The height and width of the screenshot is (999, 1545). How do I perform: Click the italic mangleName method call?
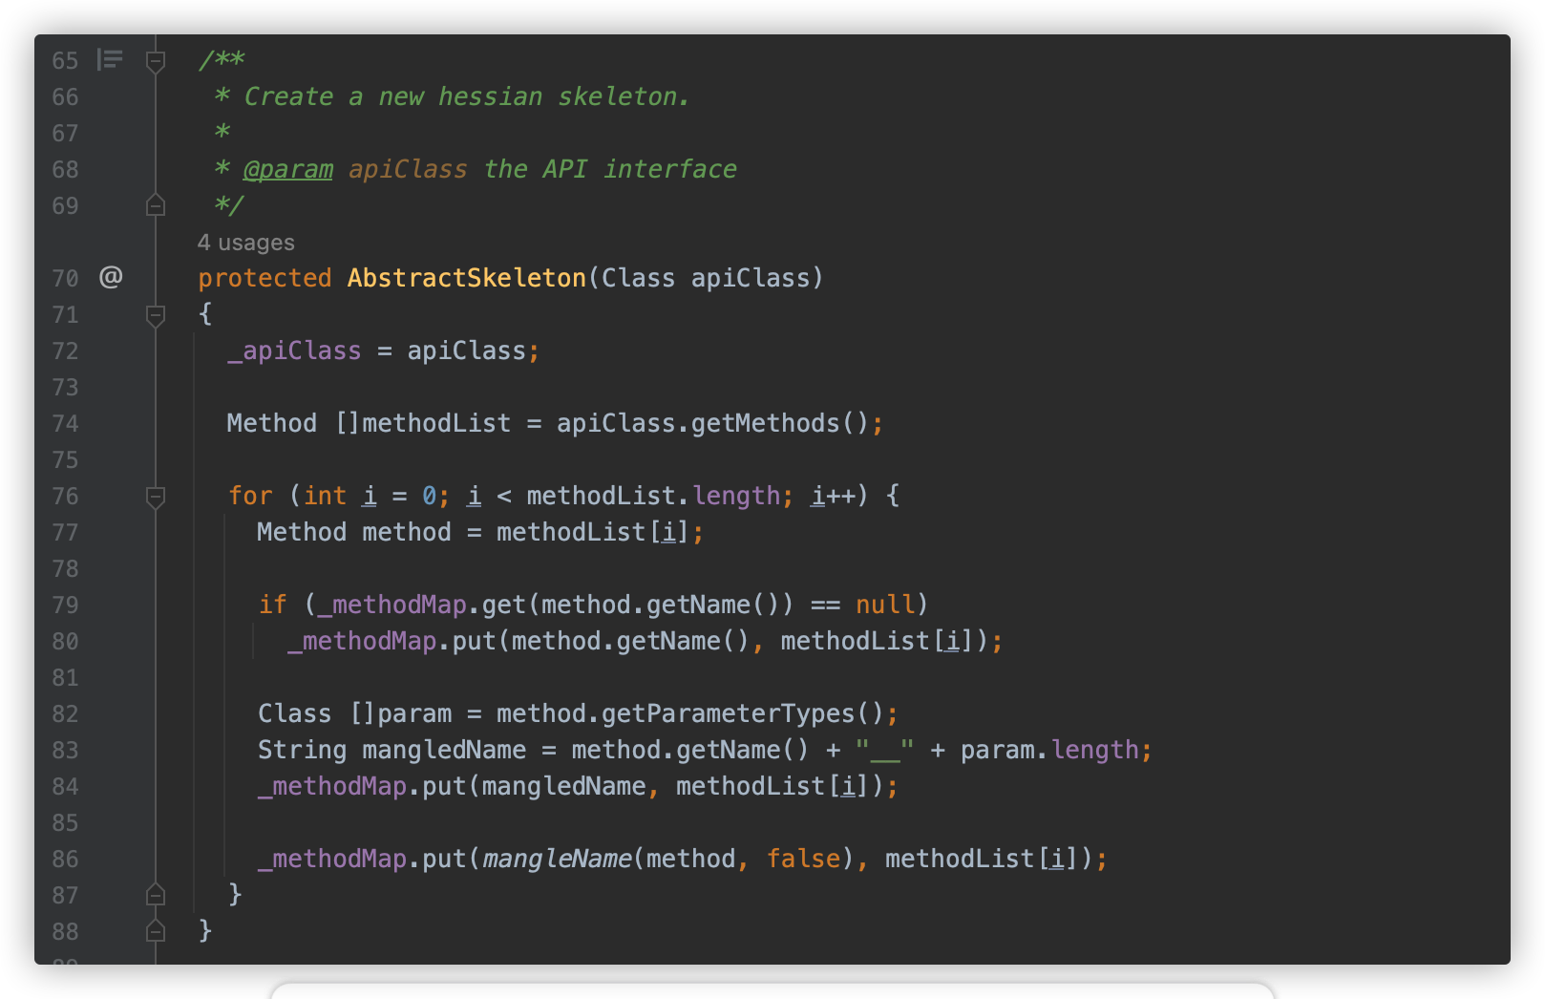[x=557, y=859]
